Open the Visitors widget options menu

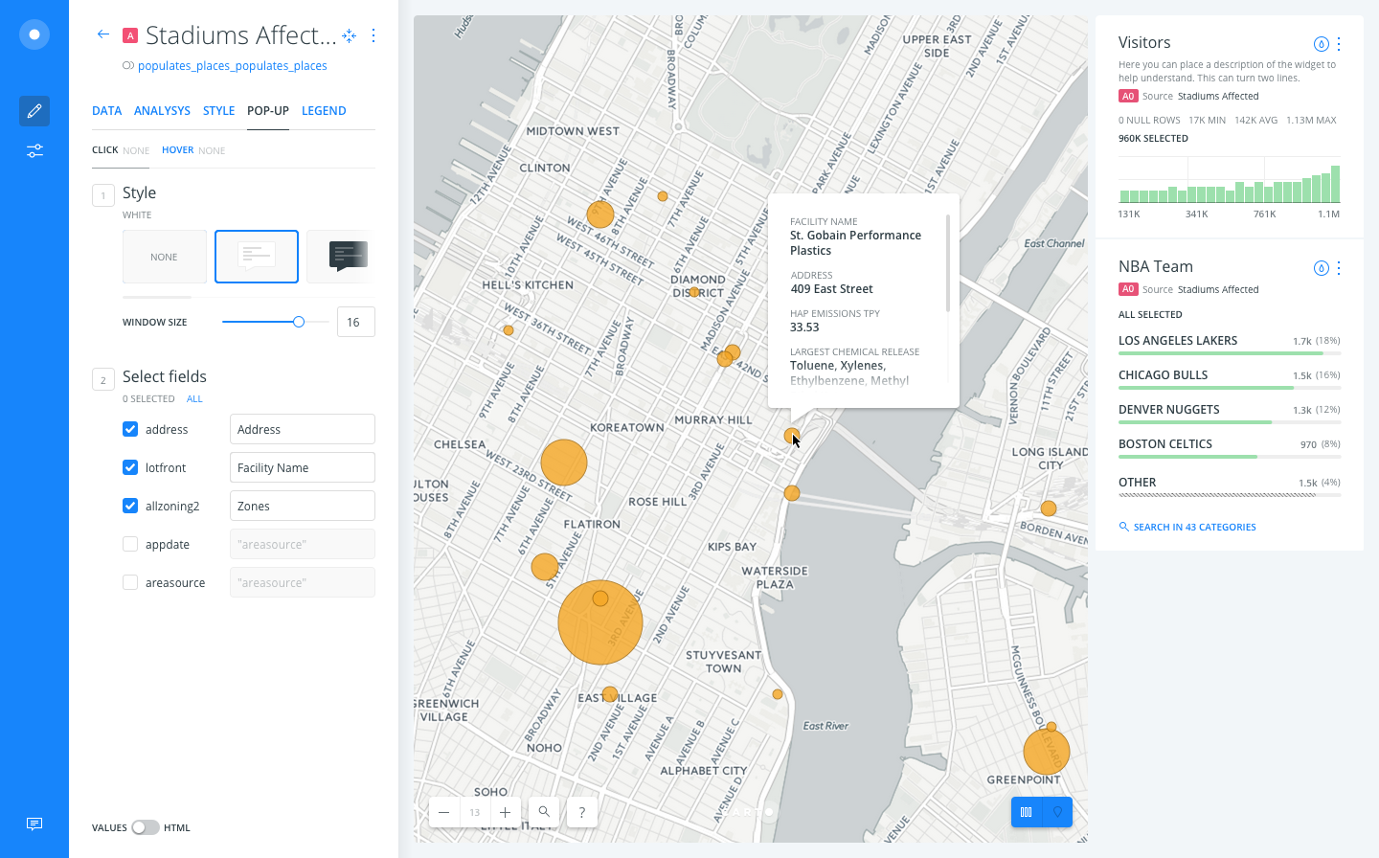pos(1339,43)
